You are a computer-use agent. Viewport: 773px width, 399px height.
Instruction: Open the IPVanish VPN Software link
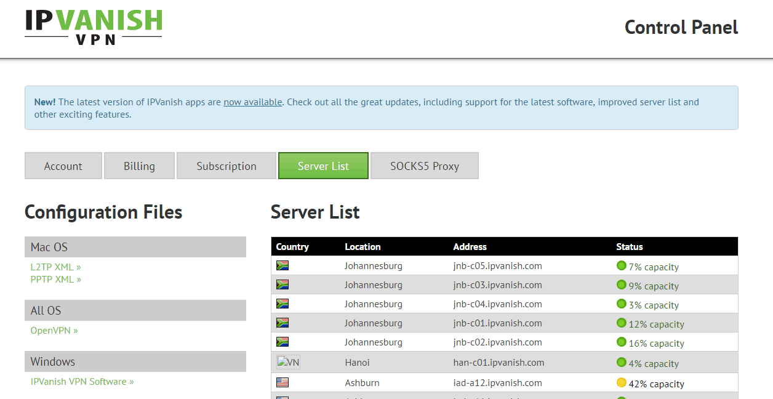(x=82, y=382)
